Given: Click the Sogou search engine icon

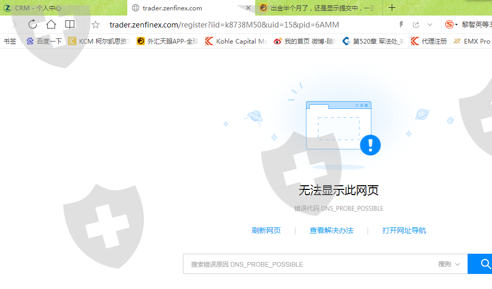Looking at the screenshot, I should coord(449,24).
